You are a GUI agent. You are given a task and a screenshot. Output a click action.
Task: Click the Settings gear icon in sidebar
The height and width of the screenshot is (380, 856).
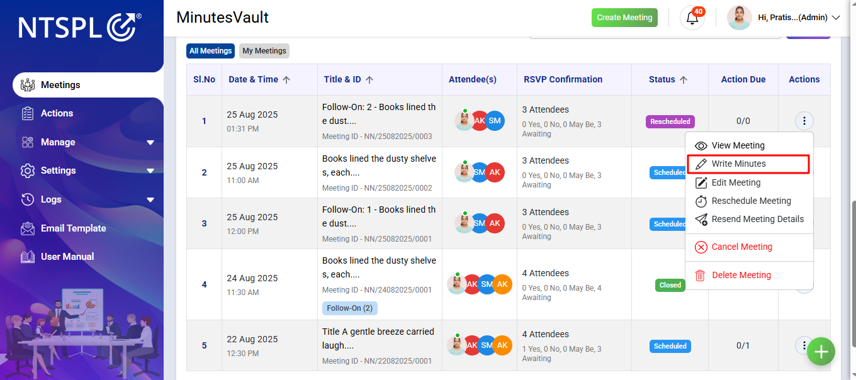coord(27,170)
